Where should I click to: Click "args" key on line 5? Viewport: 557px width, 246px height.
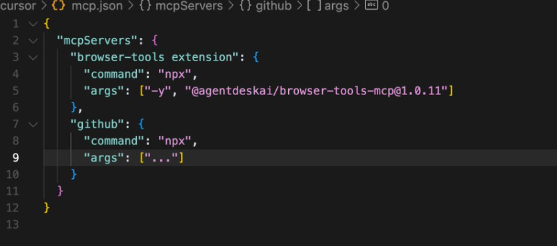click(x=104, y=91)
